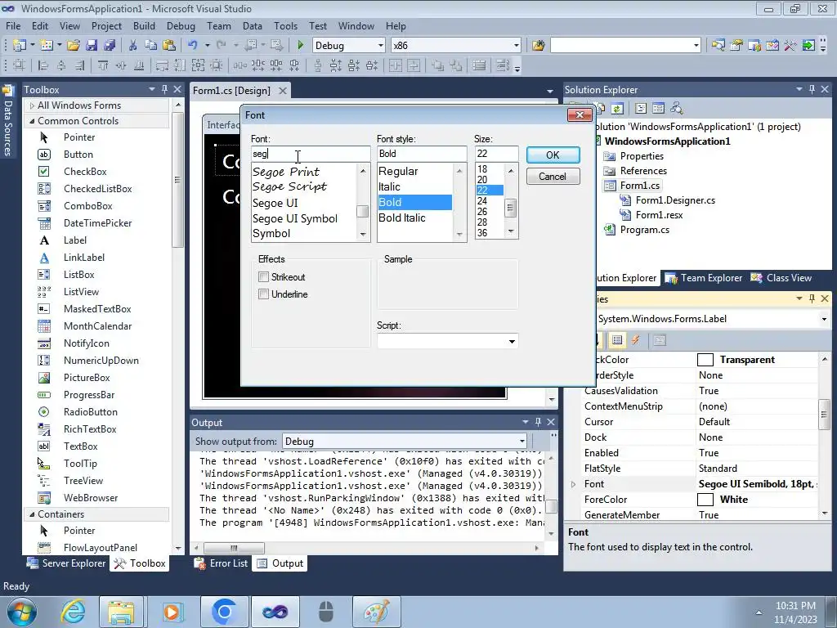Open the Tools menu
Image resolution: width=837 pixels, height=628 pixels.
click(285, 25)
